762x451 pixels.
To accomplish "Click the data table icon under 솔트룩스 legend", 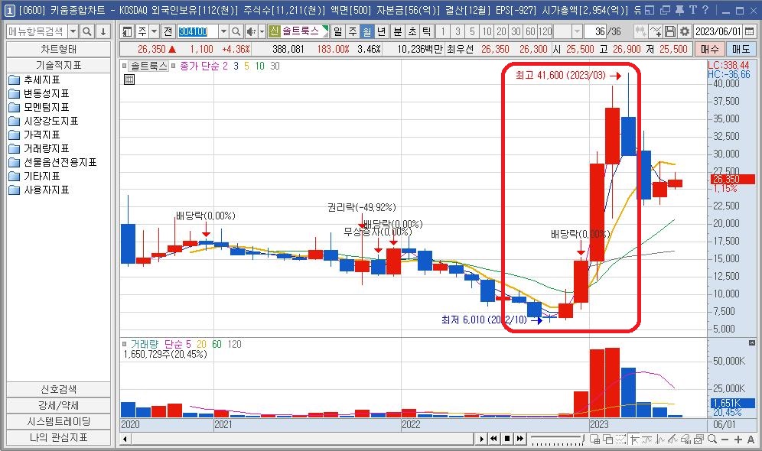I will 129,79.
